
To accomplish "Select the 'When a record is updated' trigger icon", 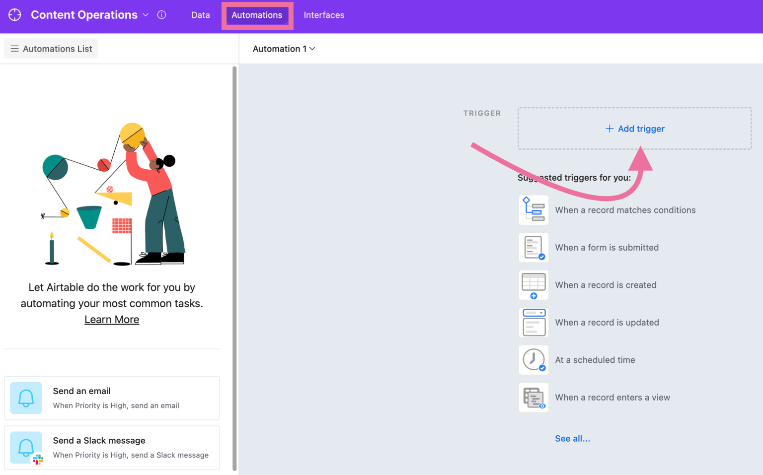I will pyautogui.click(x=534, y=322).
